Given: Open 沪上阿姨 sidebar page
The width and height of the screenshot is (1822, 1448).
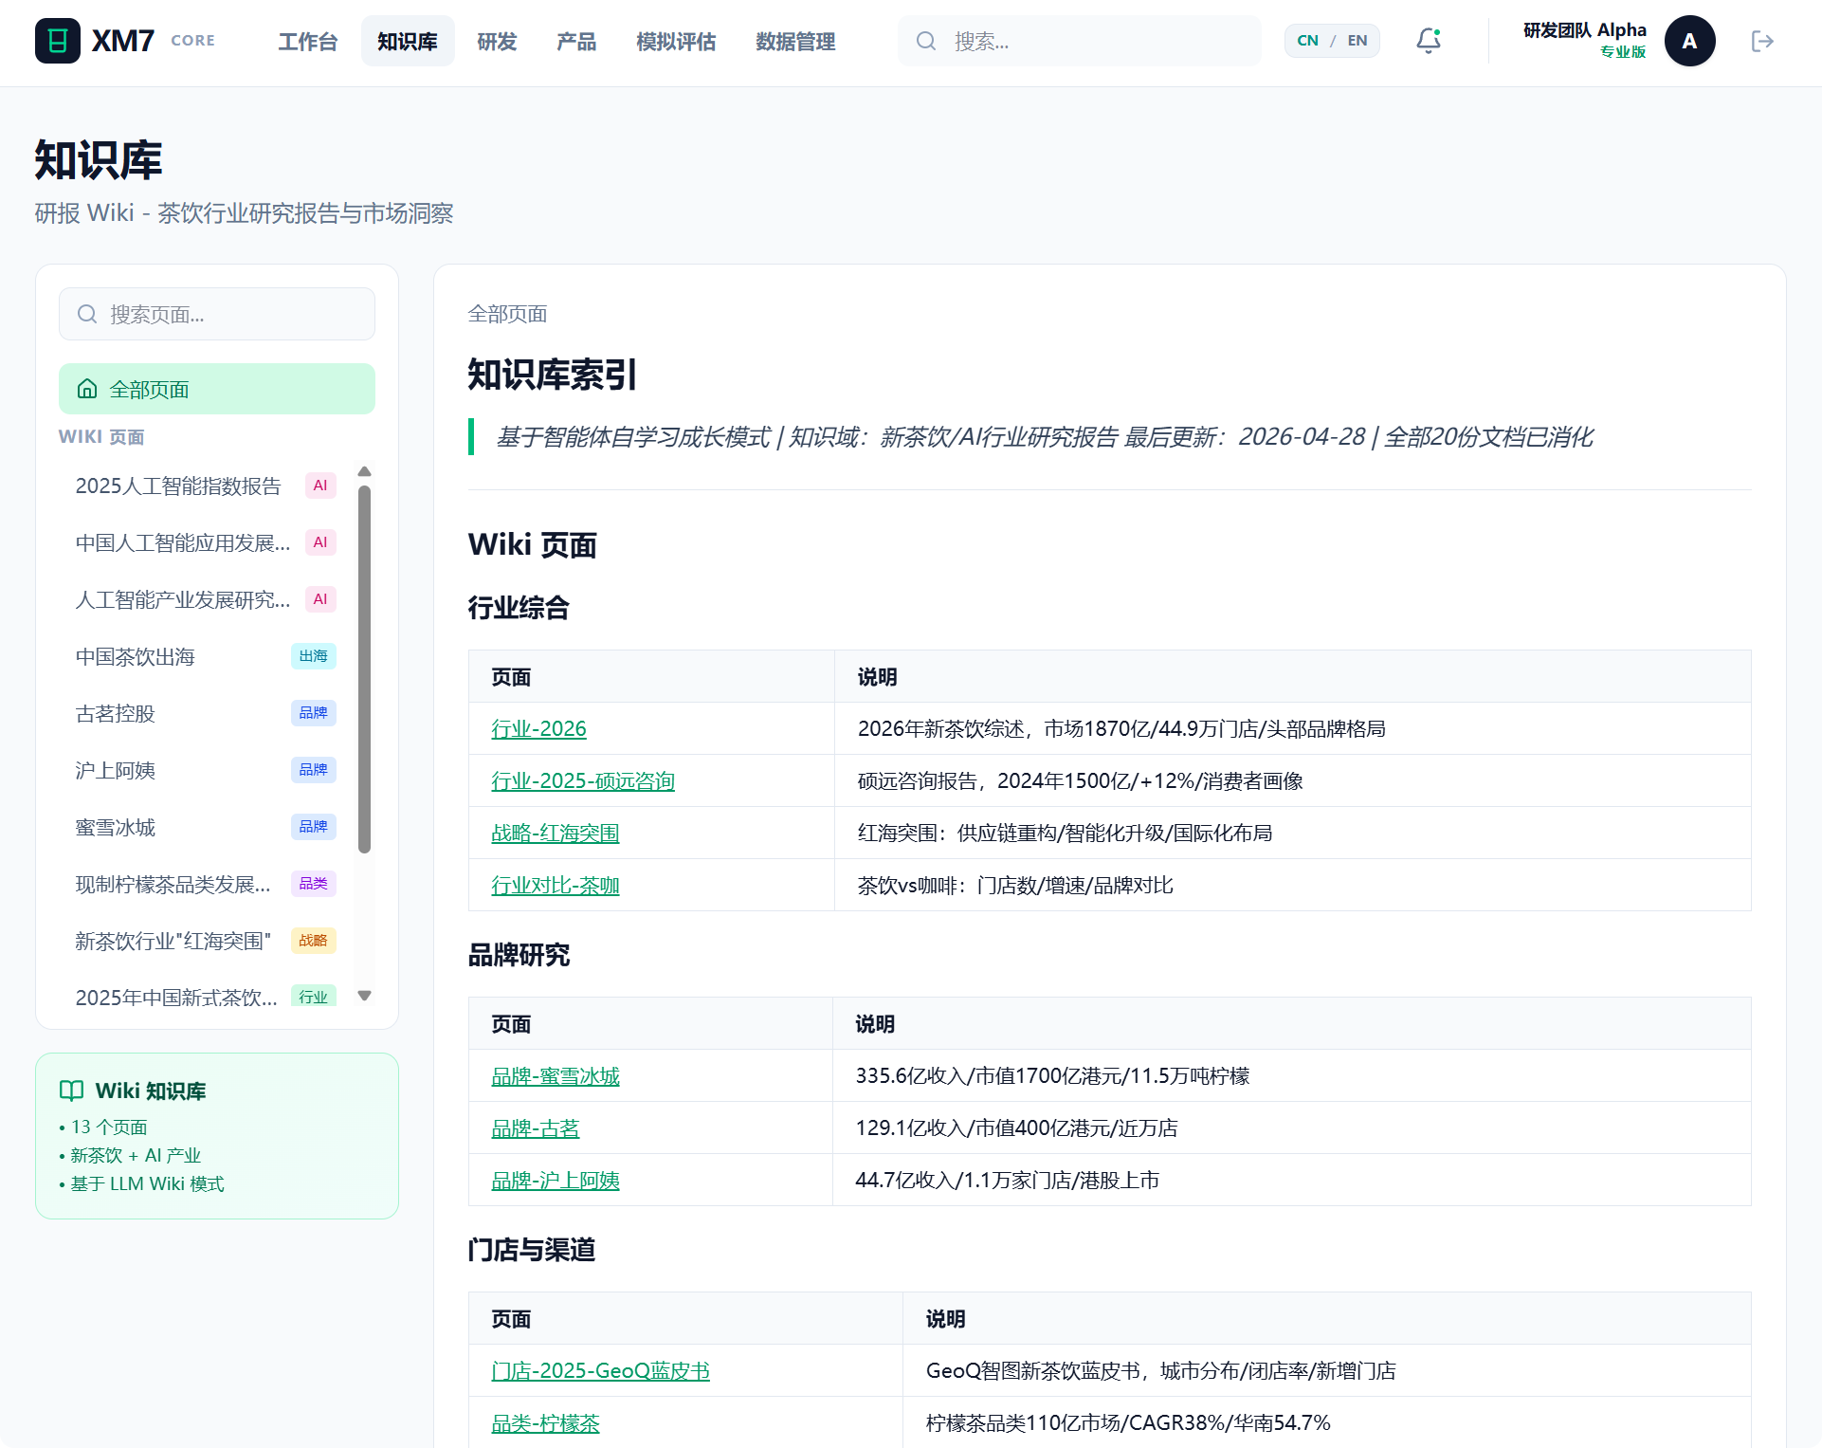Looking at the screenshot, I should click(205, 770).
